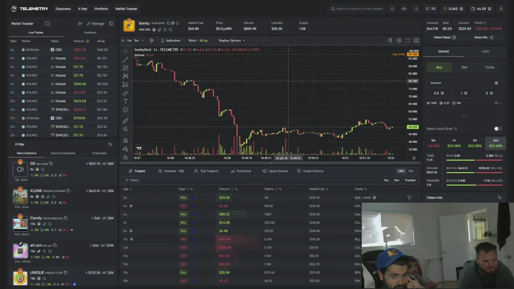Select the ruler measure tool
Screen dimensions: 514x289
click(125, 121)
